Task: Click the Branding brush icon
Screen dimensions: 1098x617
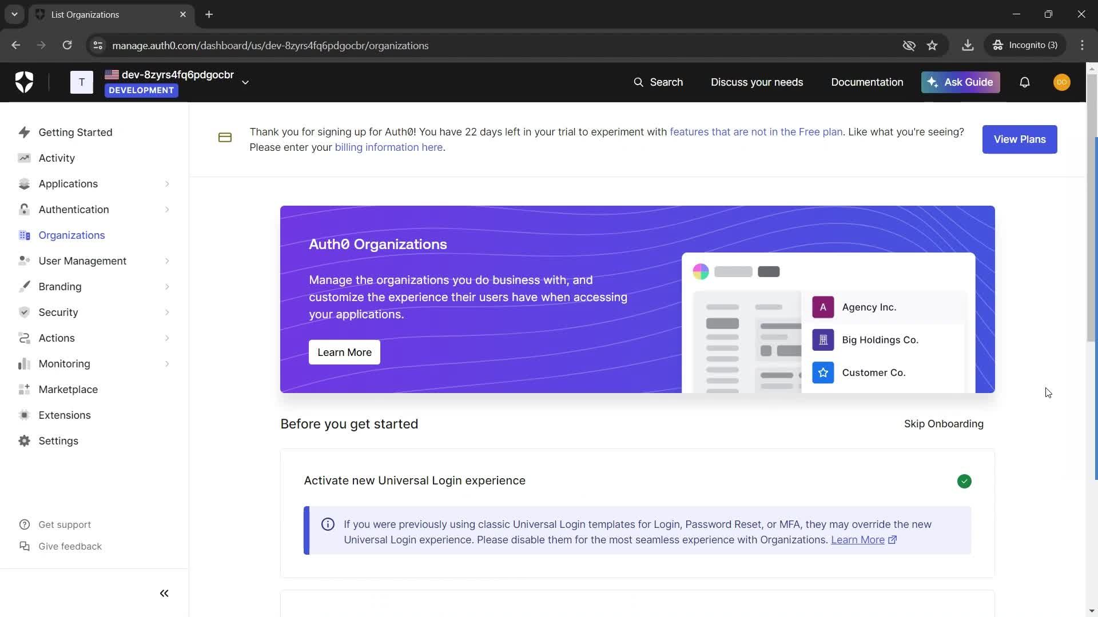Action: pos(24,287)
